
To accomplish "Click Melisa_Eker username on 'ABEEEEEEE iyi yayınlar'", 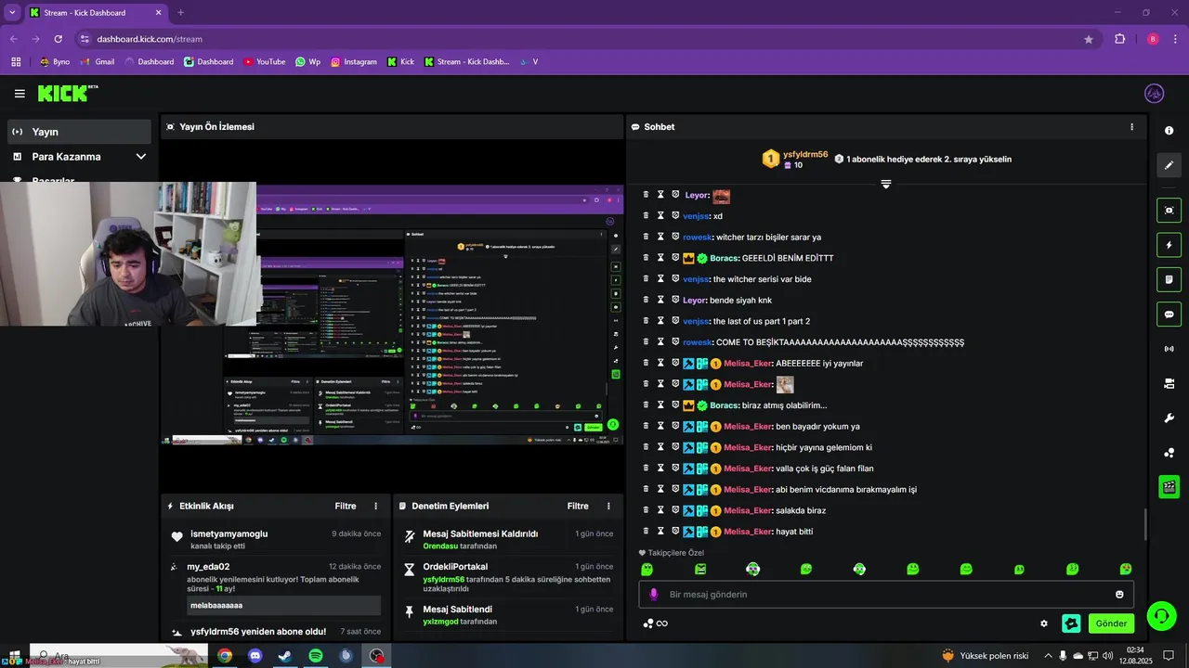I will 748,364.
